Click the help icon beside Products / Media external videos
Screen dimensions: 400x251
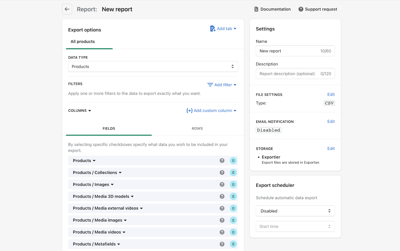click(x=222, y=208)
